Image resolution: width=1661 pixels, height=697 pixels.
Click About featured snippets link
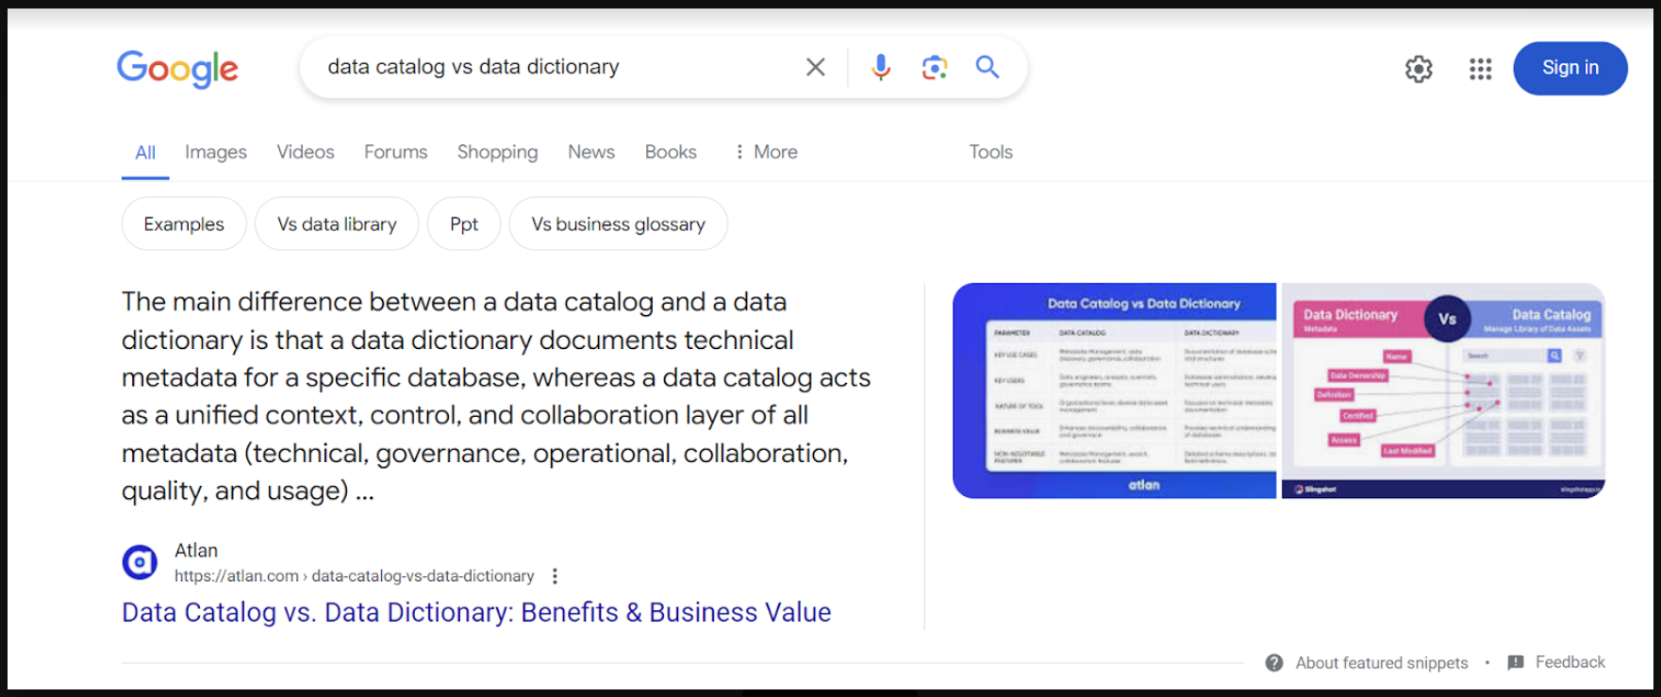point(1382,663)
